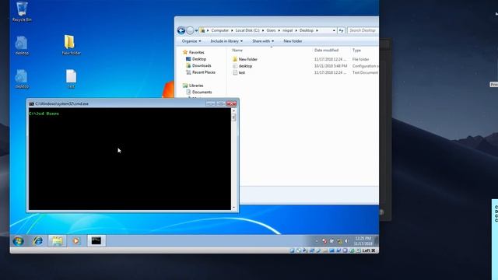The image size is (498, 280).
Task: Click inside the cmd window on the 'cd Users' line
Action: point(44,114)
